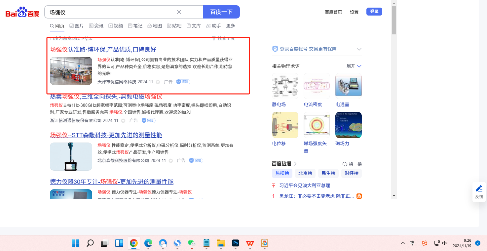Open 搜索工具 search tools filter
Viewport: 487px width, 251px height.
(x=223, y=39)
